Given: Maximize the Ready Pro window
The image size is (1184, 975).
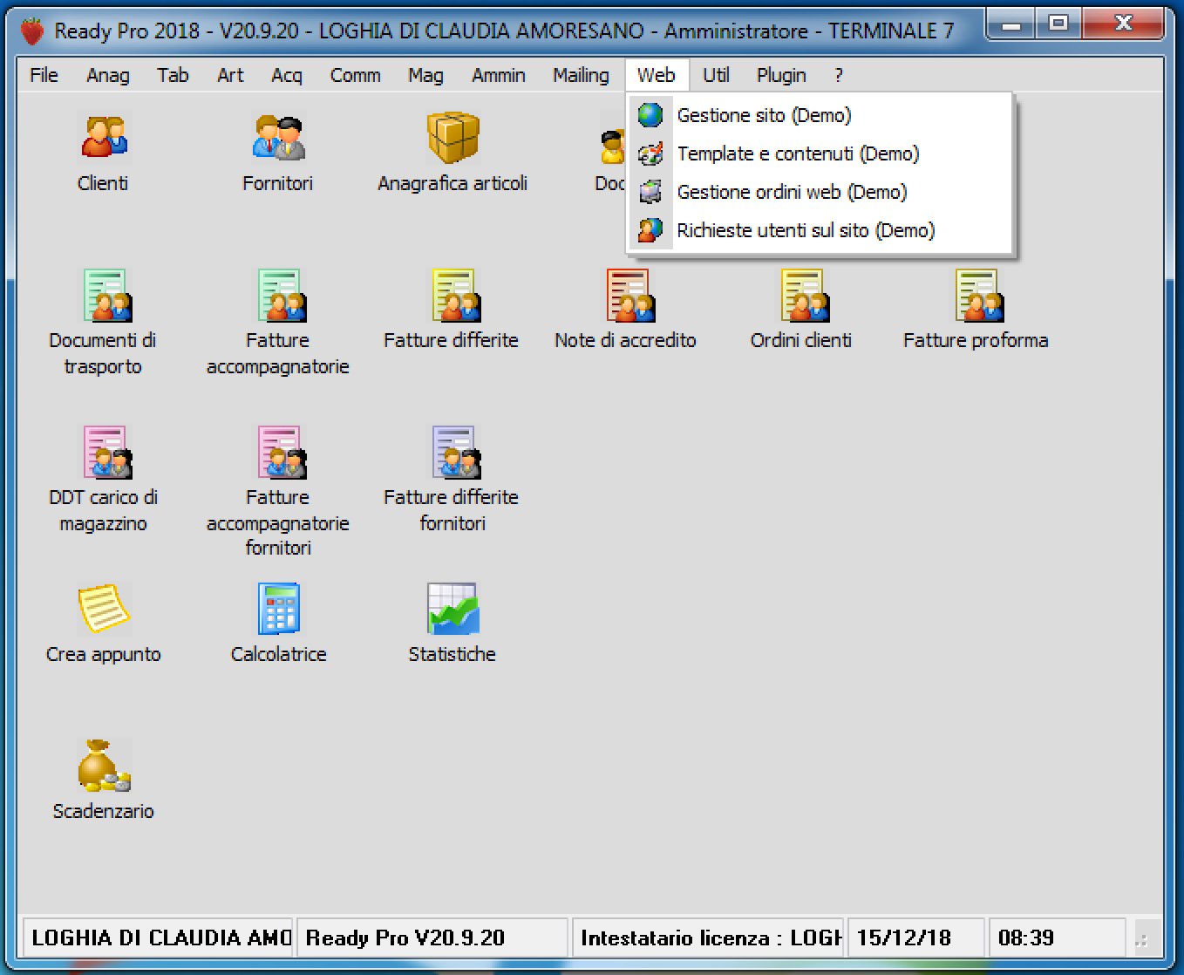Looking at the screenshot, I should 1058,24.
